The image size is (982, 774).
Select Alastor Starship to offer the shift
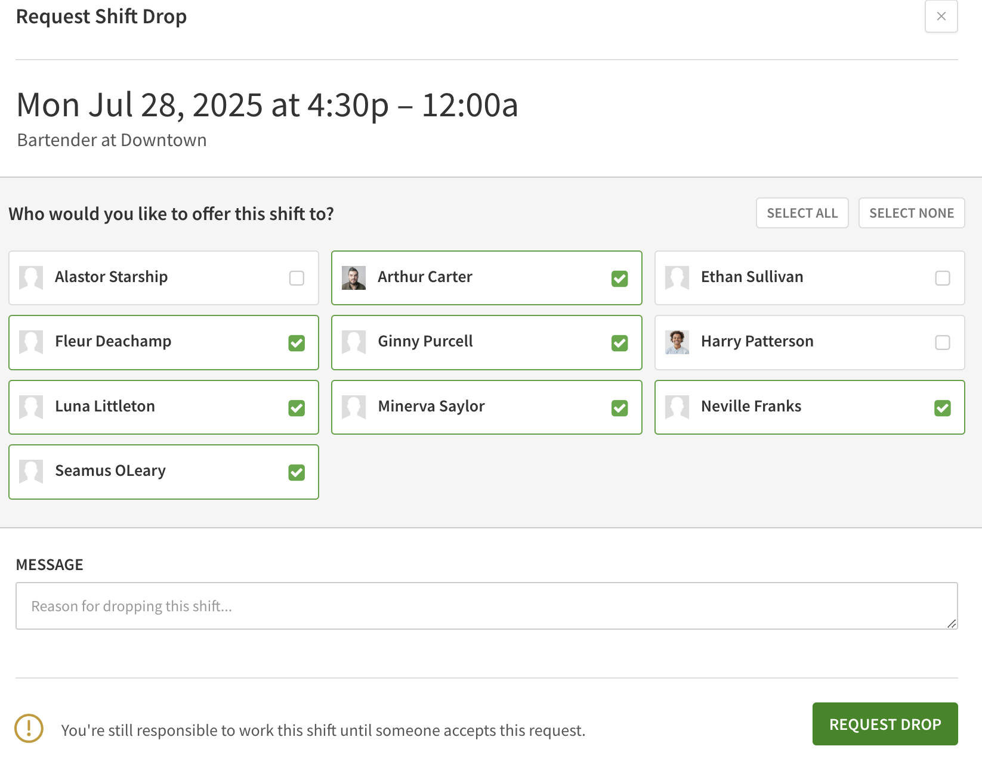(297, 278)
